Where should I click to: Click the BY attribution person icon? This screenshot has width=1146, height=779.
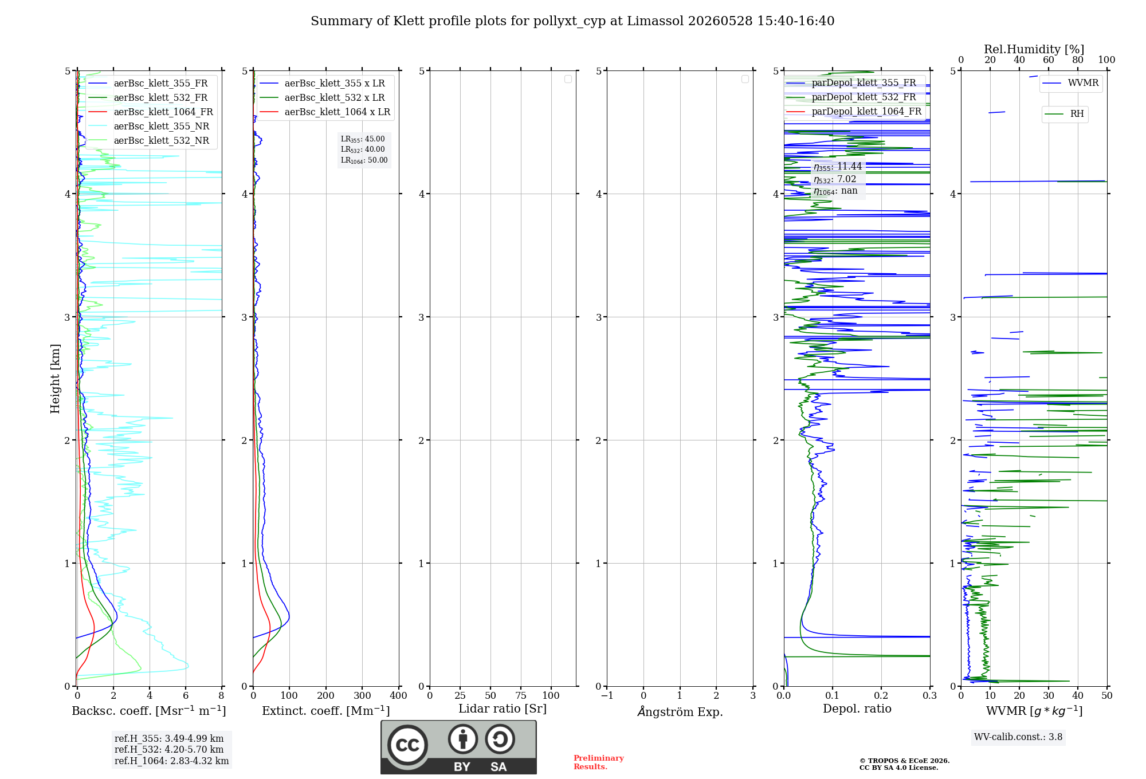tap(463, 739)
